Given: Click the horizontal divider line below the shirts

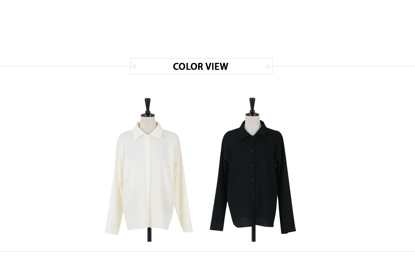Looking at the screenshot, I should pos(208,252).
